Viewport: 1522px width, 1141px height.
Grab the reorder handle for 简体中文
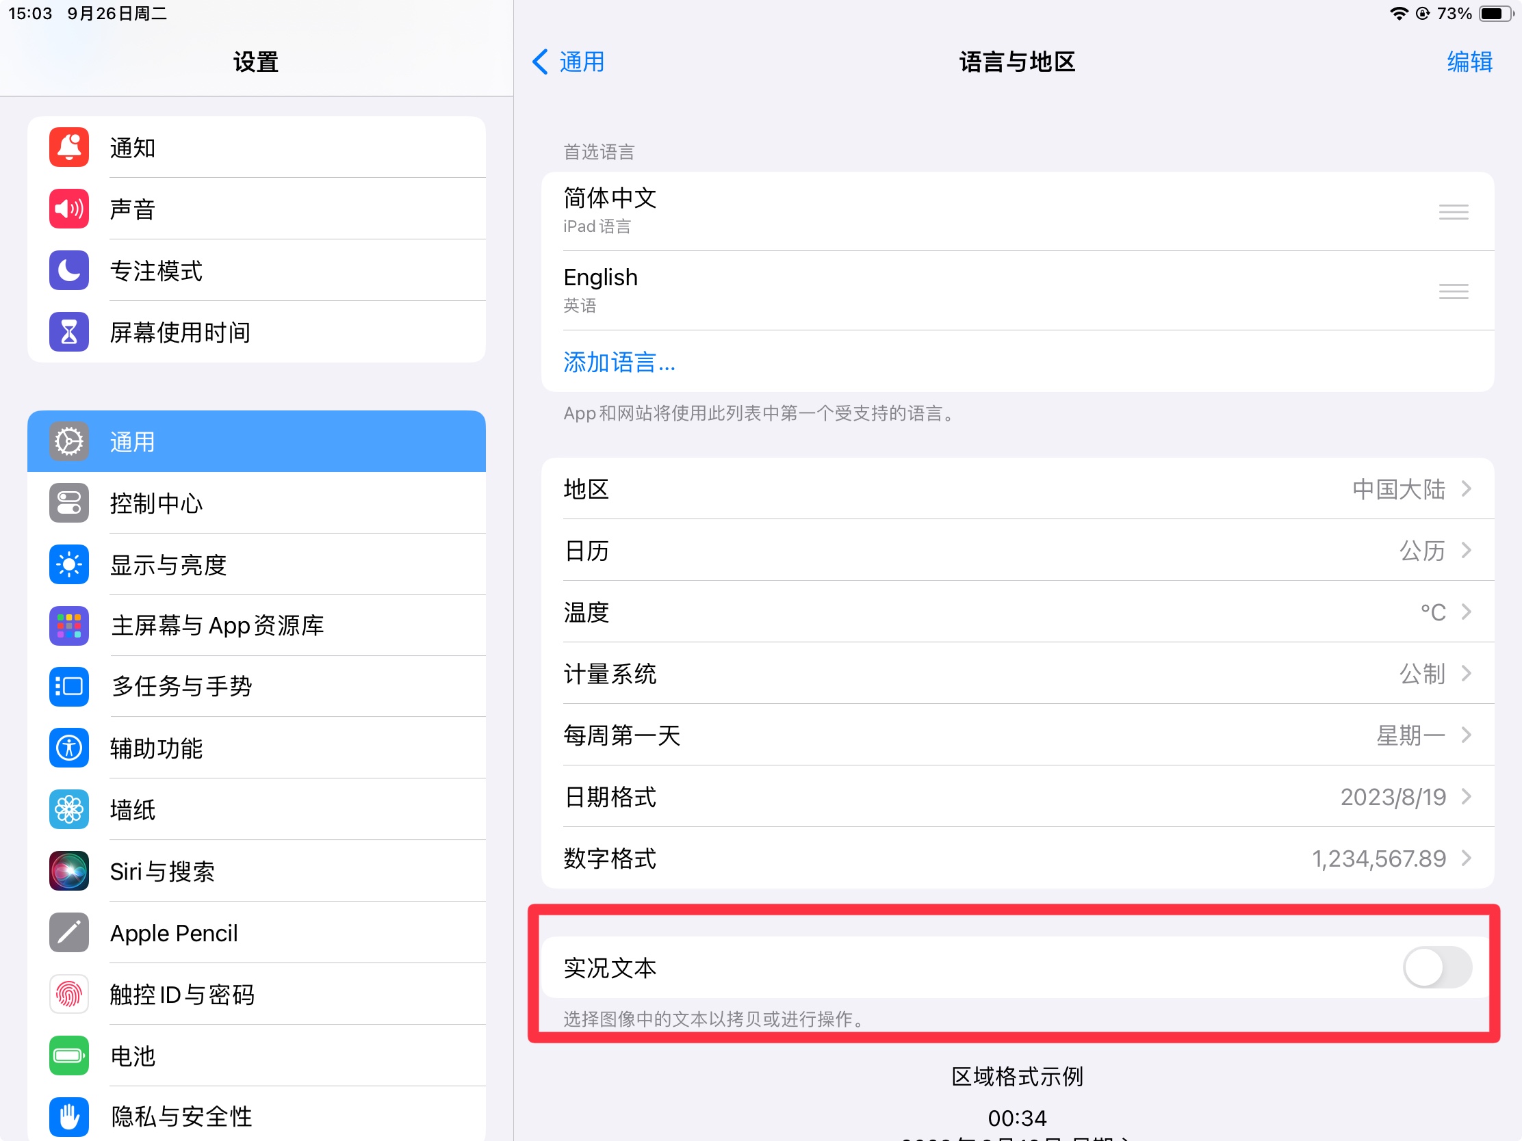click(x=1453, y=212)
